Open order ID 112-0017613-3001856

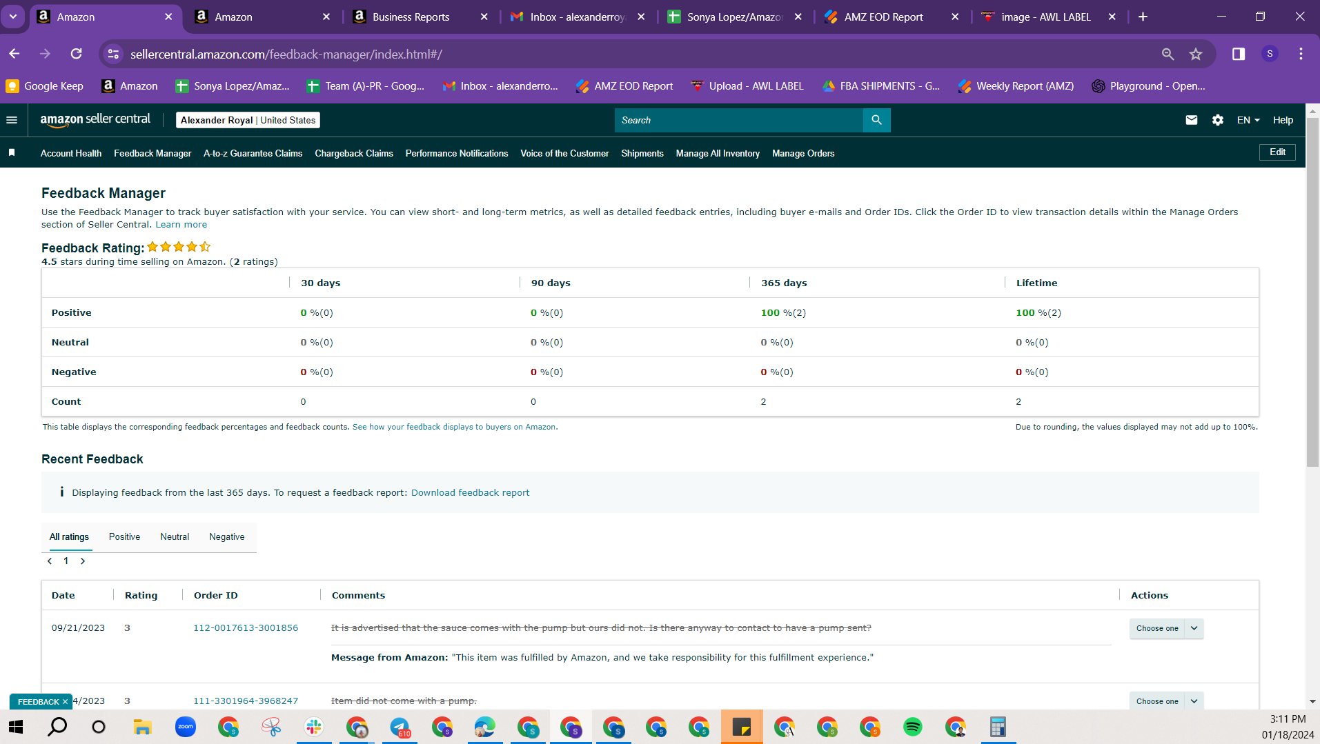246,628
